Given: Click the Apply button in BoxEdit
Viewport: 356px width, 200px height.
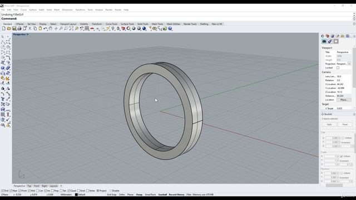Looking at the screenshot, I should coord(329,124).
